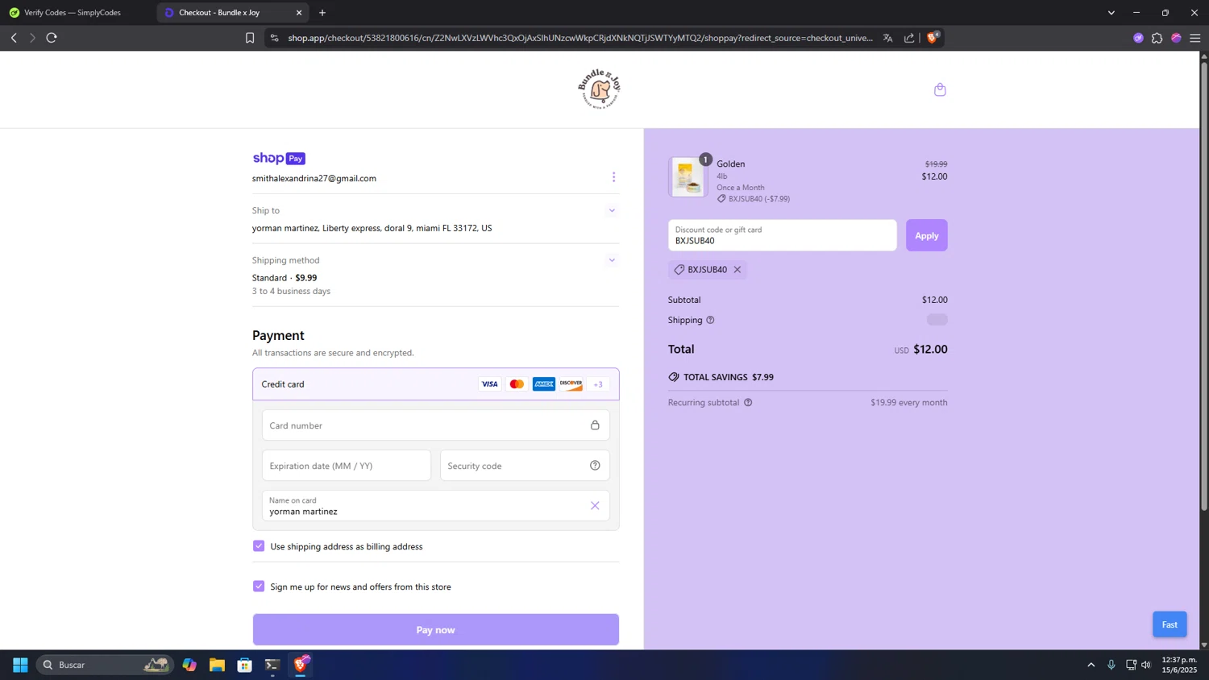Open the Brave Shields icon
The image size is (1209, 680).
933,37
